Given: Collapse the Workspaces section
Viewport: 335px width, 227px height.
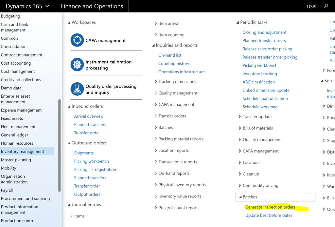Looking at the screenshot, I should 69,22.
